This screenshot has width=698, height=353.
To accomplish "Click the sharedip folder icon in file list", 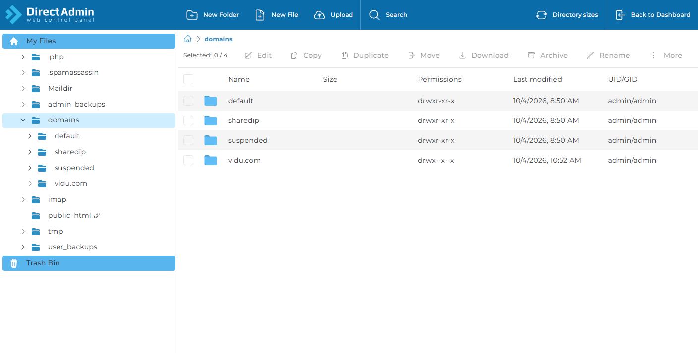I will (x=211, y=120).
